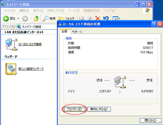Open the ファイル(F) menu

point(9,11)
